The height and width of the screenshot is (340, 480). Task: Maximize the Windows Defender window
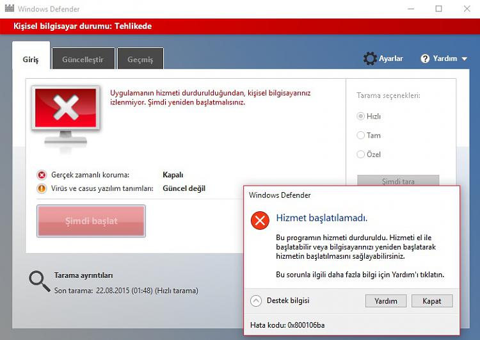438,8
